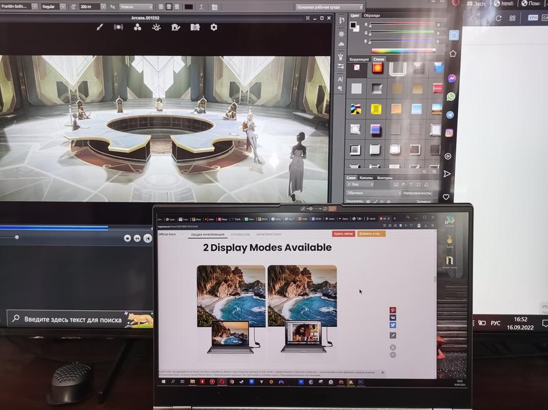Click the foreground color box in Color panel
The height and width of the screenshot is (410, 548).
(353, 25)
